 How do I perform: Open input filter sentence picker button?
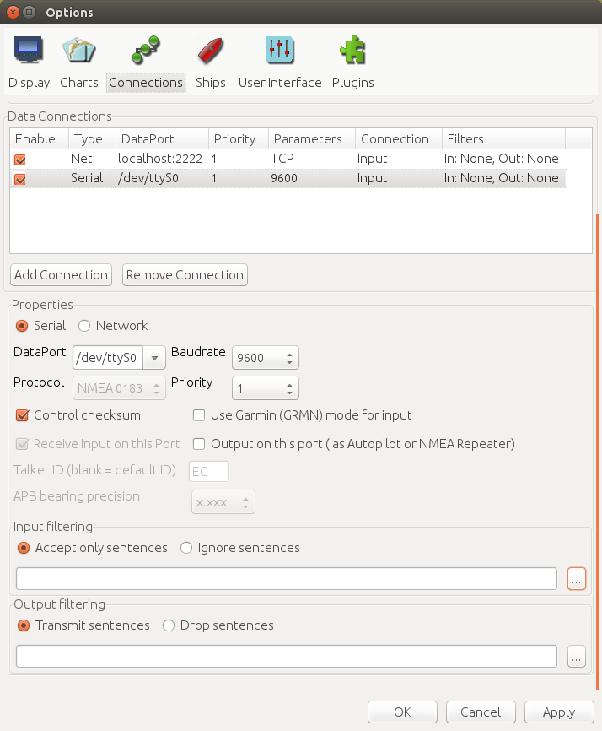pyautogui.click(x=577, y=578)
